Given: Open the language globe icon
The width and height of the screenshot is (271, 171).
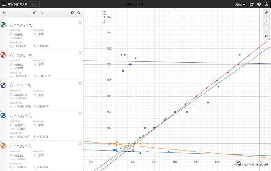Looking at the screenshot, I should [x=266, y=4].
